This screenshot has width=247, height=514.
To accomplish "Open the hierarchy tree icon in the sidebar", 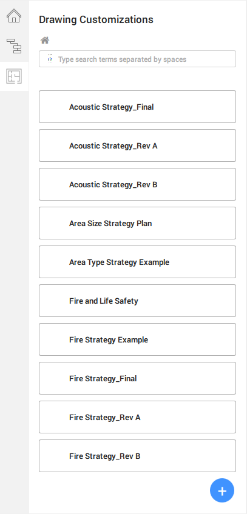I will click(14, 46).
